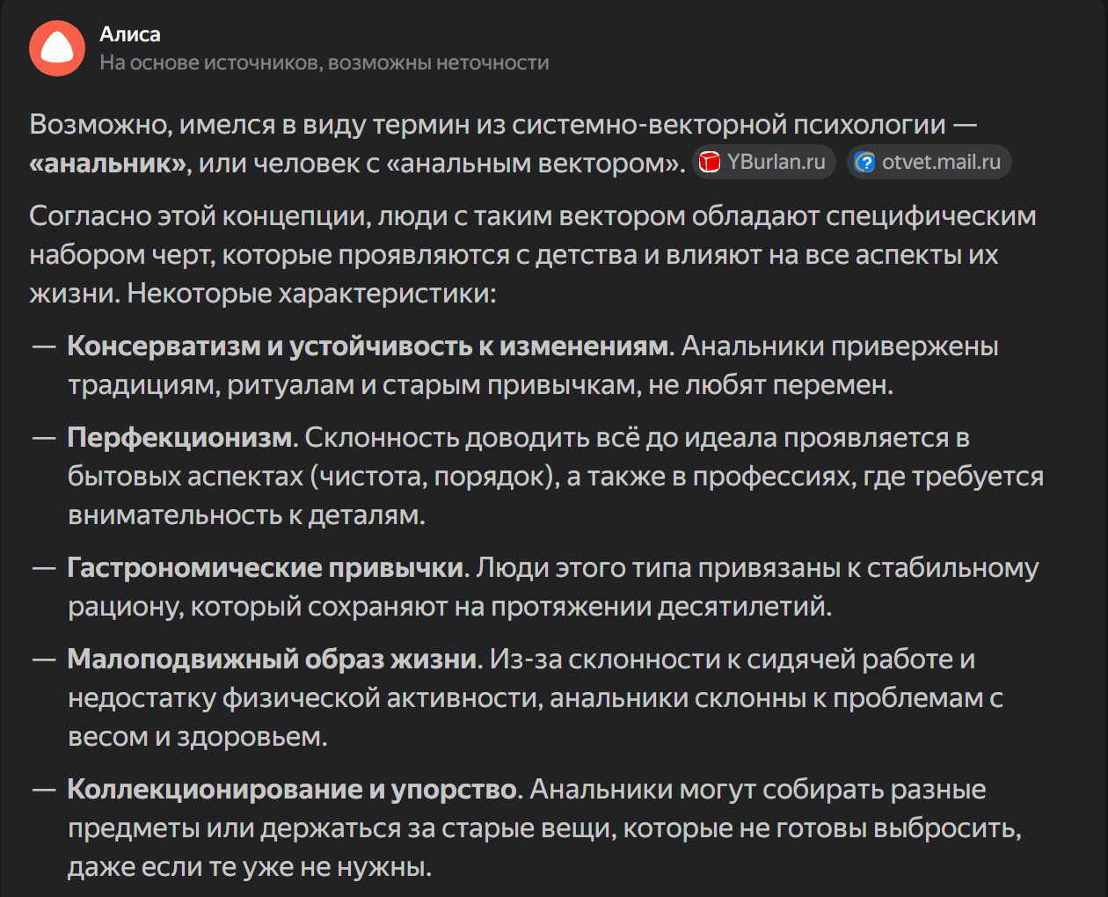The height and width of the screenshot is (897, 1108).
Task: Open the otvet.mail.ru source link
Action: (940, 163)
